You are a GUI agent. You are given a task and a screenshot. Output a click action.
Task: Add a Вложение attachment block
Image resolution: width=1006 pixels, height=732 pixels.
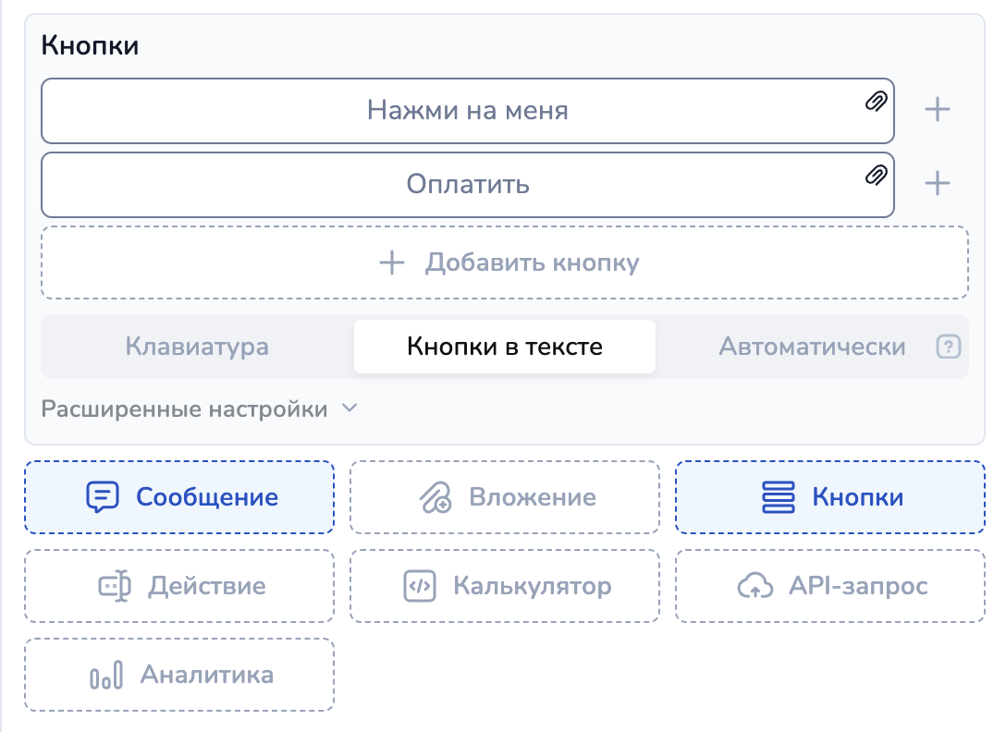coord(505,497)
